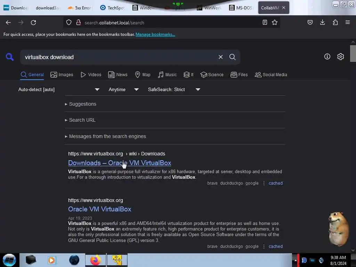This screenshot has height=267, width=356.
Task: Open the yellow taskbar application icon
Action: [117, 260]
